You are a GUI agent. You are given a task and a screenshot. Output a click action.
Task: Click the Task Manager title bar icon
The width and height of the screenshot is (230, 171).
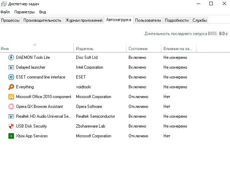coord(4,4)
